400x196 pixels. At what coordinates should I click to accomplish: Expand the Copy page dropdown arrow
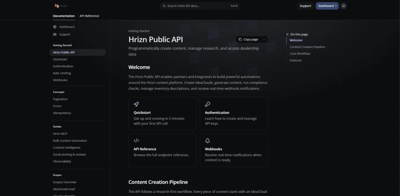tap(264, 39)
